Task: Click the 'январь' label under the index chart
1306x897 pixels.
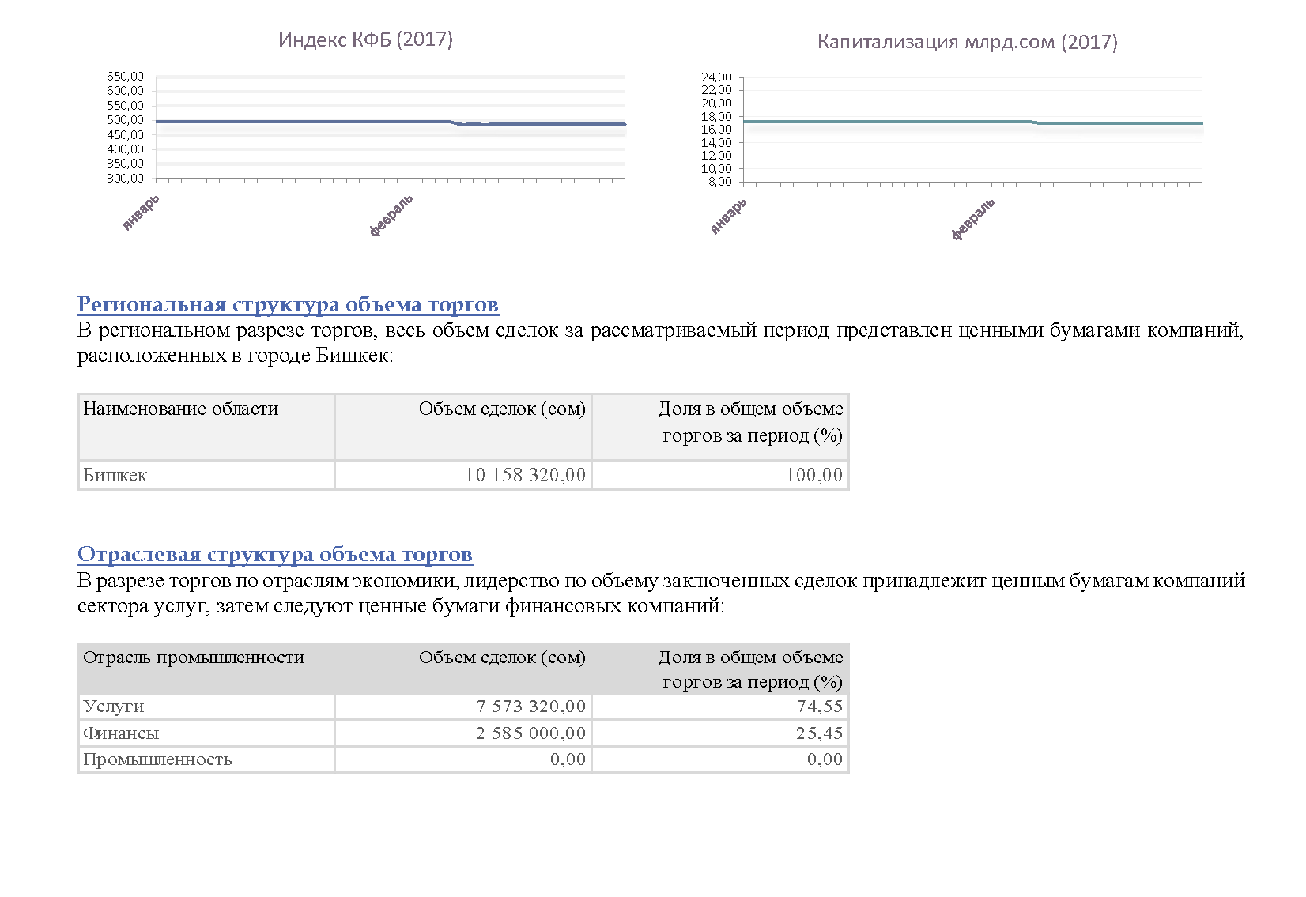Action: tap(142, 212)
